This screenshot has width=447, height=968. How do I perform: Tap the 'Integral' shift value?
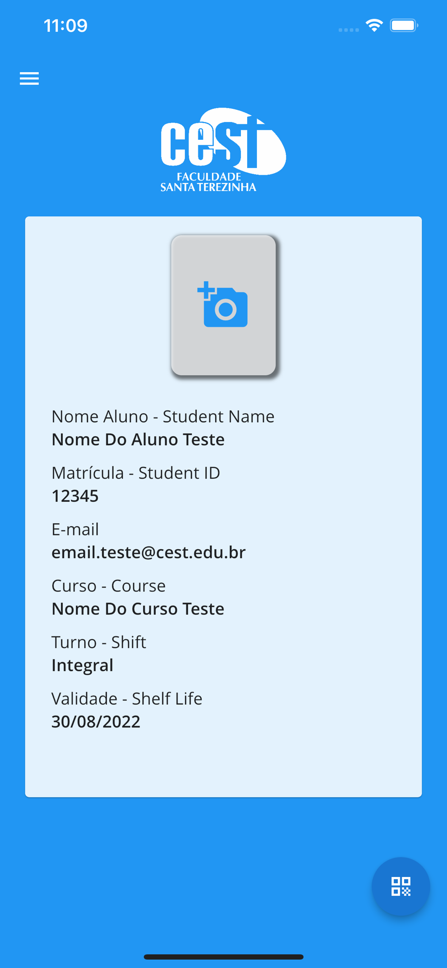pos(82,665)
